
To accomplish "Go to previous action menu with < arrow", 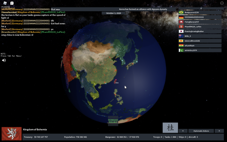I will 183,131.
